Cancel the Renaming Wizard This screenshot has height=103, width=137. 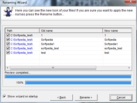121,97
